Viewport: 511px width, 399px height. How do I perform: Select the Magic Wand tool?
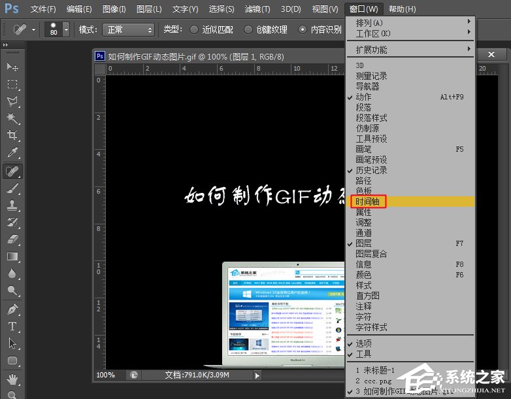tap(12, 118)
